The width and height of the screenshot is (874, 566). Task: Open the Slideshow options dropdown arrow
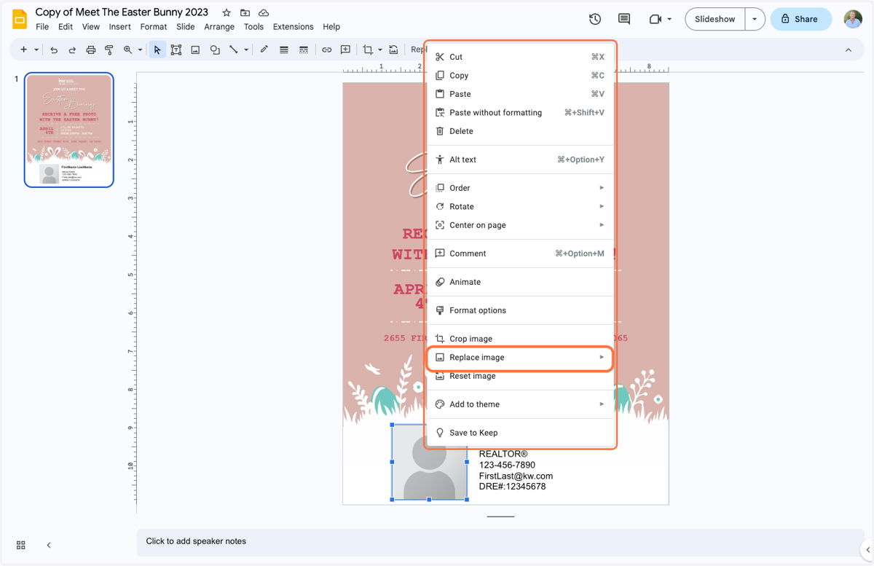coord(755,19)
